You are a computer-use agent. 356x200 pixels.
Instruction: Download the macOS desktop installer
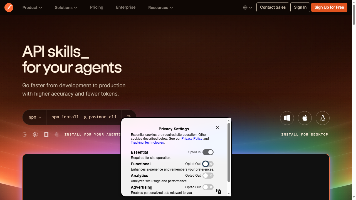[x=305, y=118]
